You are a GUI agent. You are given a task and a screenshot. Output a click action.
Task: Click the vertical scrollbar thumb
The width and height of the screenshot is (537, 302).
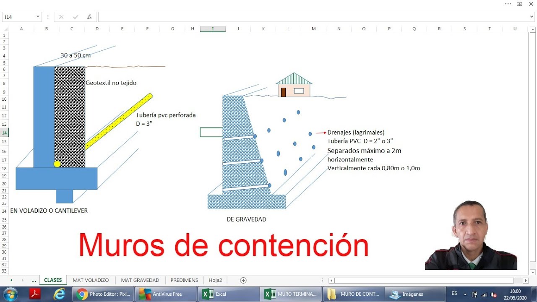pos(532,147)
